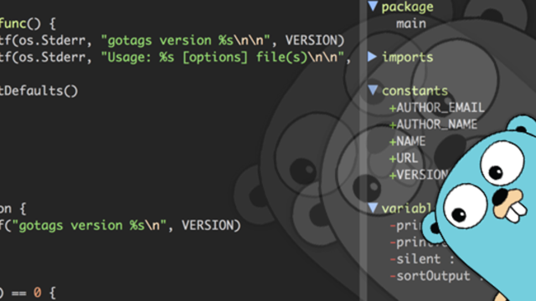Expand the imports section arrow
This screenshot has width=536, height=301.
coord(372,57)
